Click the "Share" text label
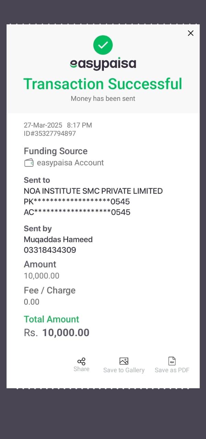This screenshot has height=439, width=206. click(x=81, y=369)
